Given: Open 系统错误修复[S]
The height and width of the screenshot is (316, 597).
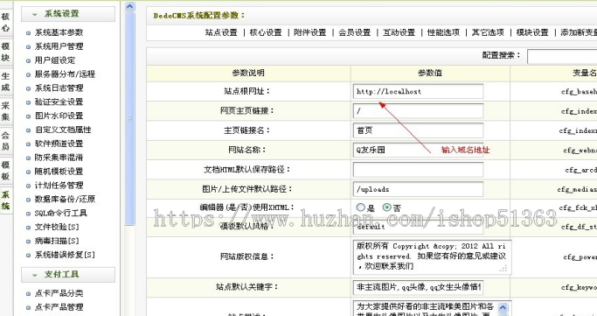Looking at the screenshot, I should [65, 255].
